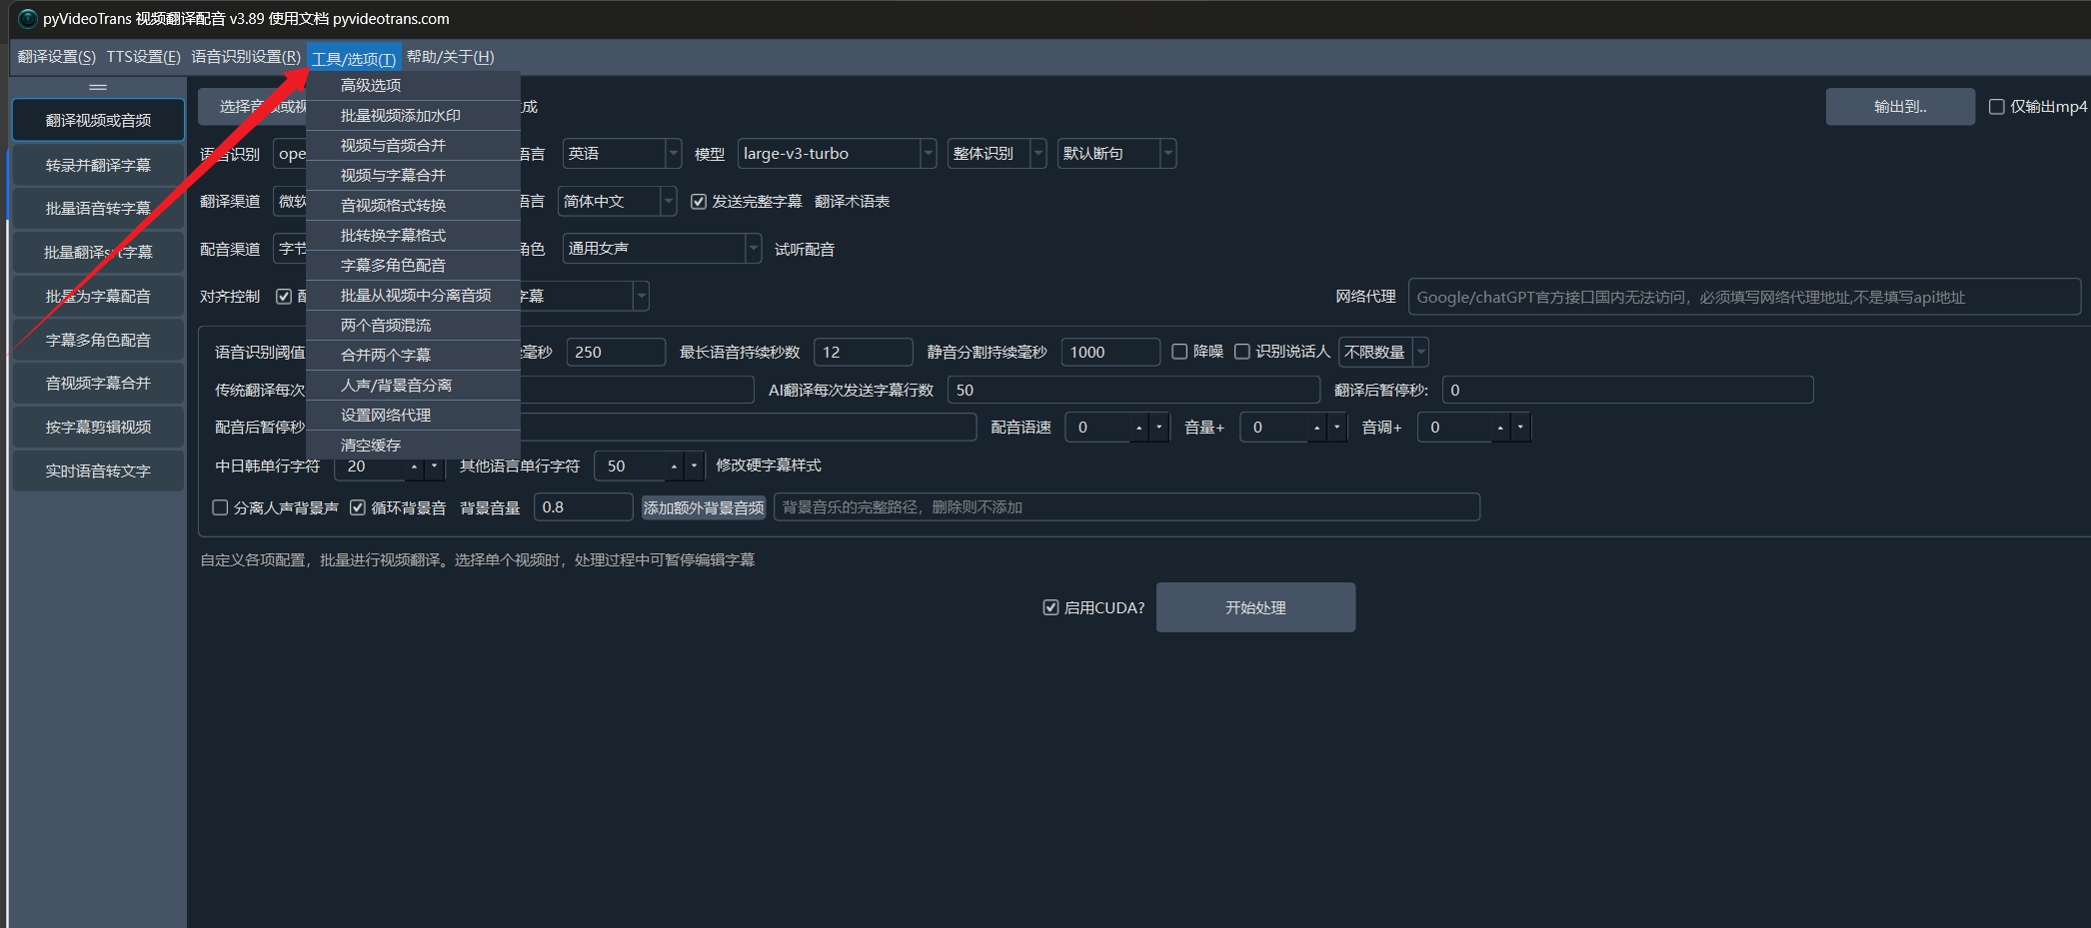Toggle the 降噪 checkbox
This screenshot has height=928, width=2091.
coord(1179,352)
